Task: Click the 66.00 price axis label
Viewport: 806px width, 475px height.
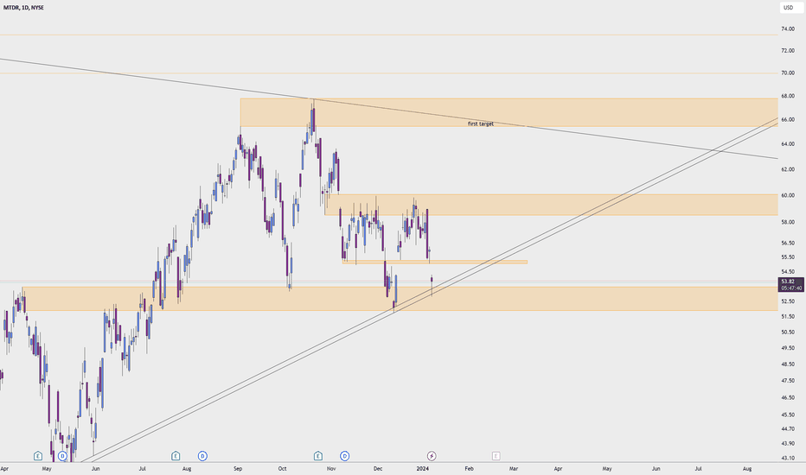Action: tap(788, 120)
